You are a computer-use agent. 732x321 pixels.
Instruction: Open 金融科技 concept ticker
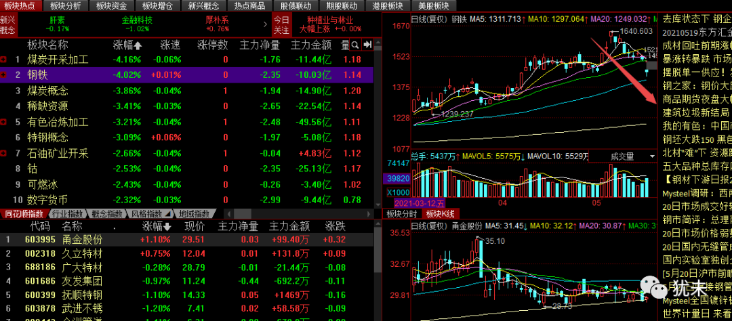coord(137,24)
